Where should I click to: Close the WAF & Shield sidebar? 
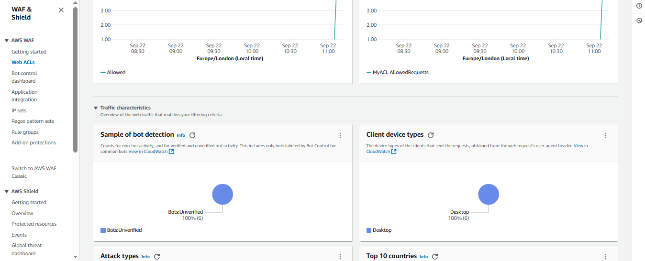[61, 10]
